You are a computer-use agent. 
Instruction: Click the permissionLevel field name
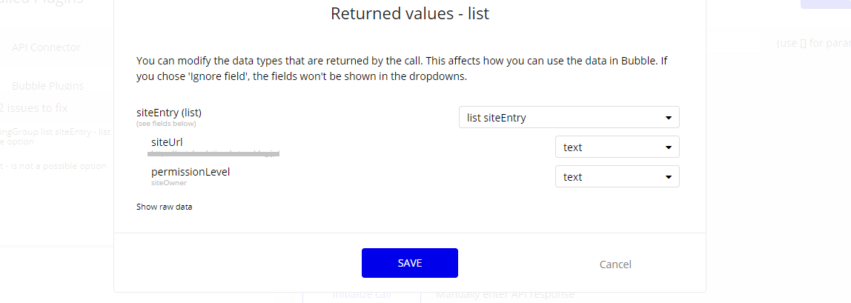(x=191, y=172)
